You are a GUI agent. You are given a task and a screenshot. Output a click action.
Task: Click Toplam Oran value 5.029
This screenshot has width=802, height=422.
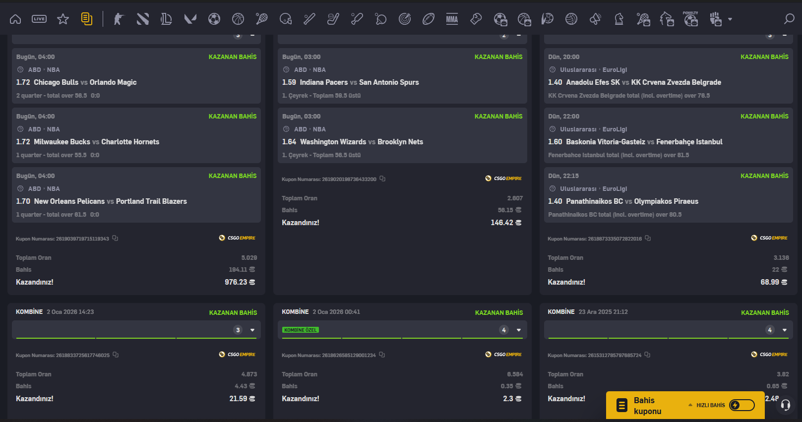coord(249,258)
